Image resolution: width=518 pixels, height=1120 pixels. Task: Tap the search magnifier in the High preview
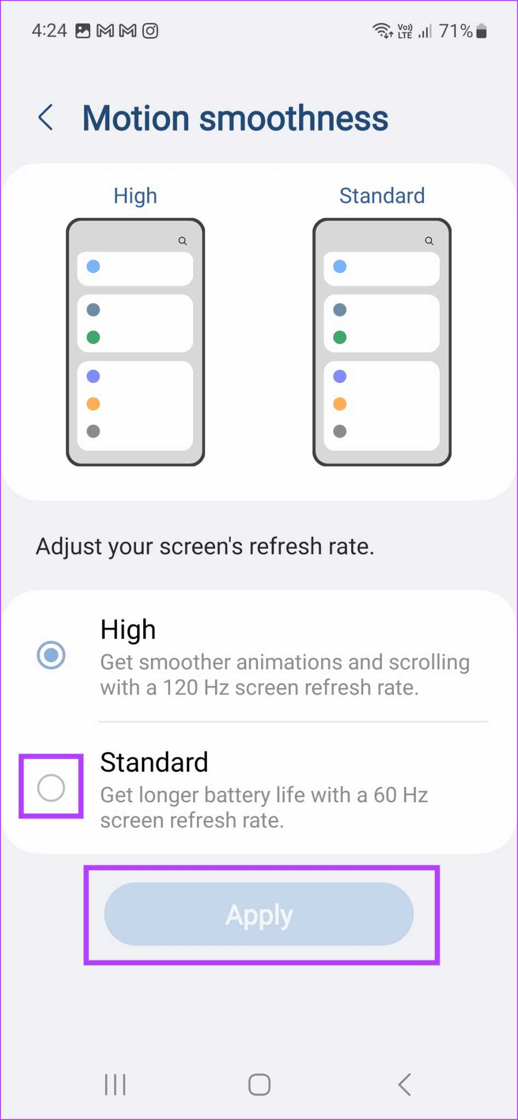[182, 241]
